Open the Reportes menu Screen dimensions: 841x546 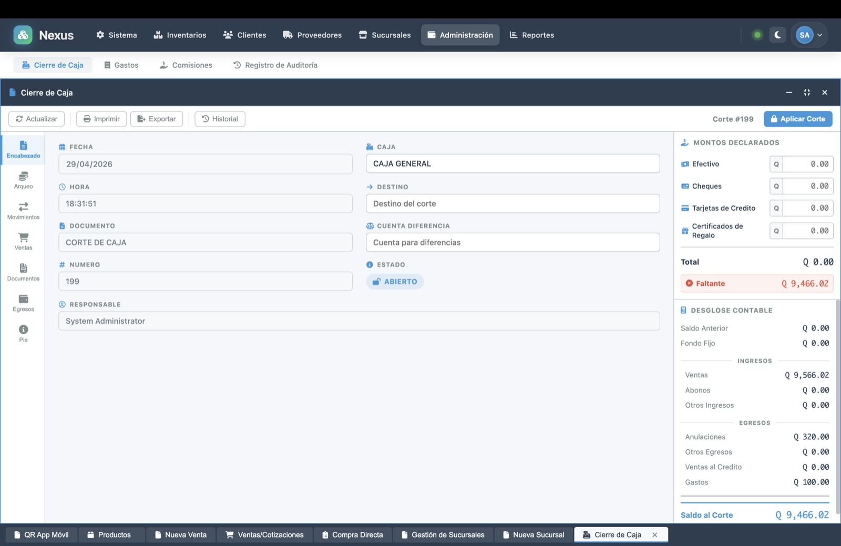click(531, 35)
